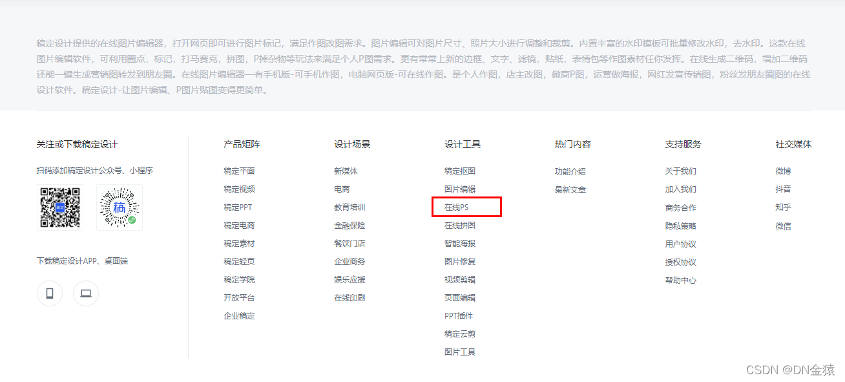Viewport: 845px width, 382px height.
Task: Open 图片修复 tool link
Action: [460, 262]
